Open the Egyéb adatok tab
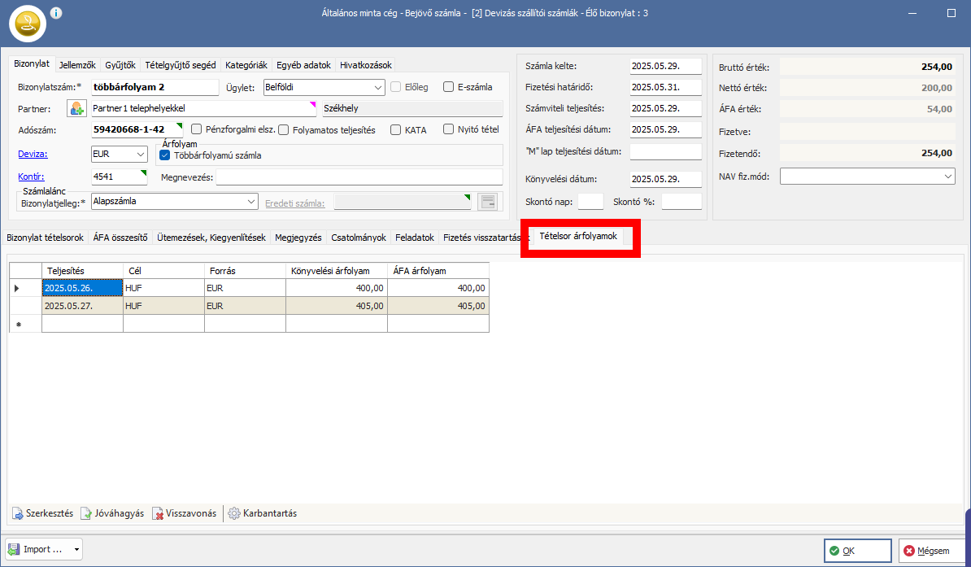Viewport: 971px width, 567px height. (x=304, y=65)
